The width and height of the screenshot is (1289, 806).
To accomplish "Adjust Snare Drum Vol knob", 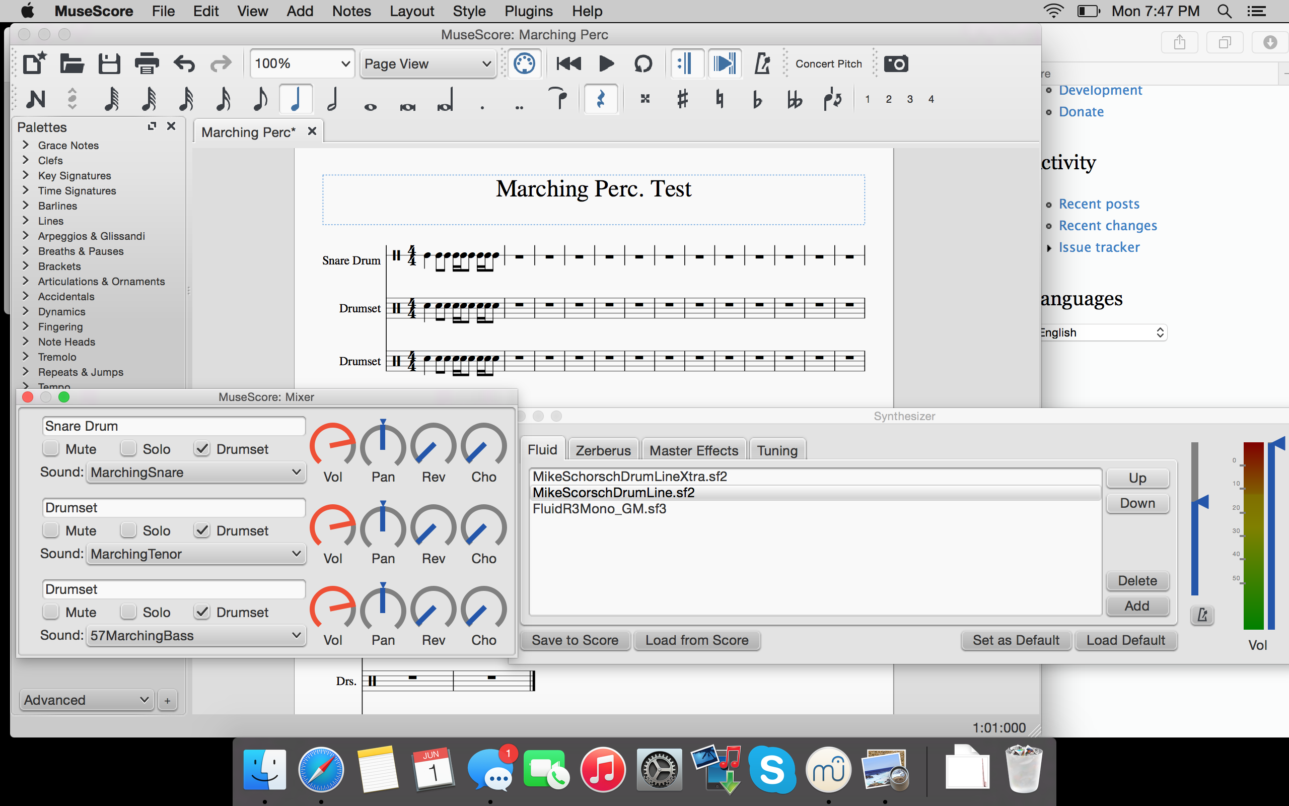I will point(333,445).
